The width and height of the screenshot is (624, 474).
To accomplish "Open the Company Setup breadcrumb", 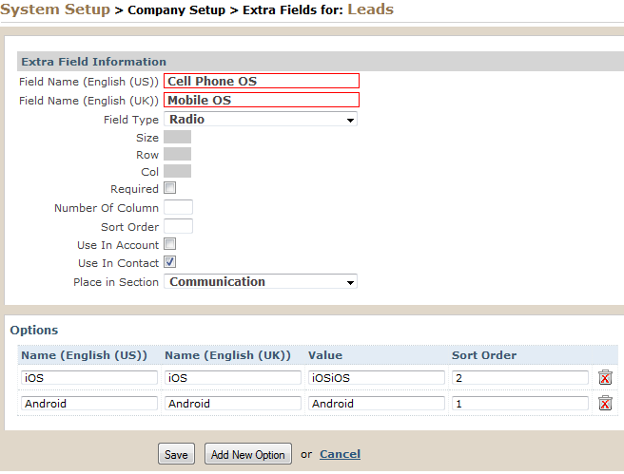I will click(176, 9).
